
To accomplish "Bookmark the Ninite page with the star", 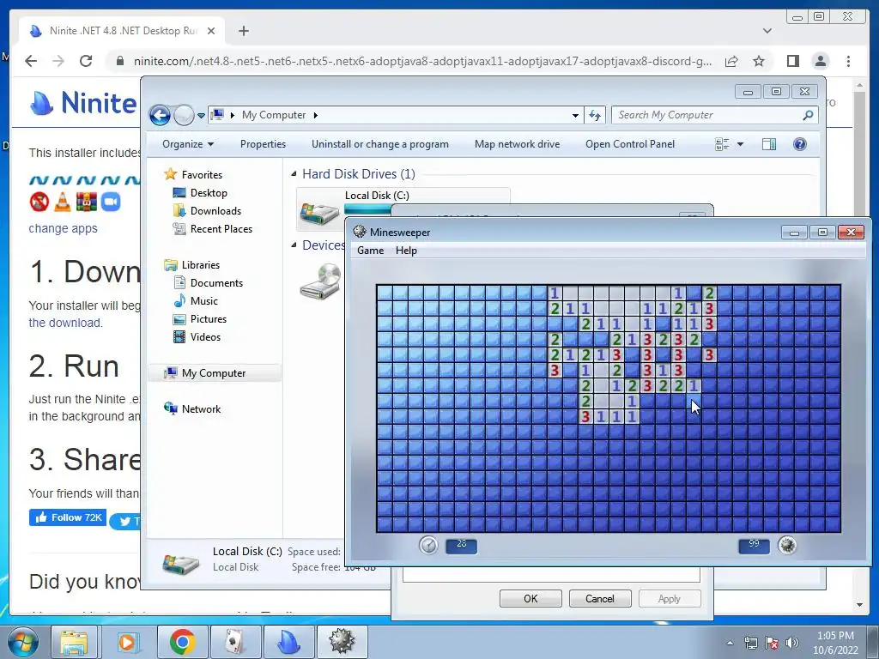I will coord(759,61).
